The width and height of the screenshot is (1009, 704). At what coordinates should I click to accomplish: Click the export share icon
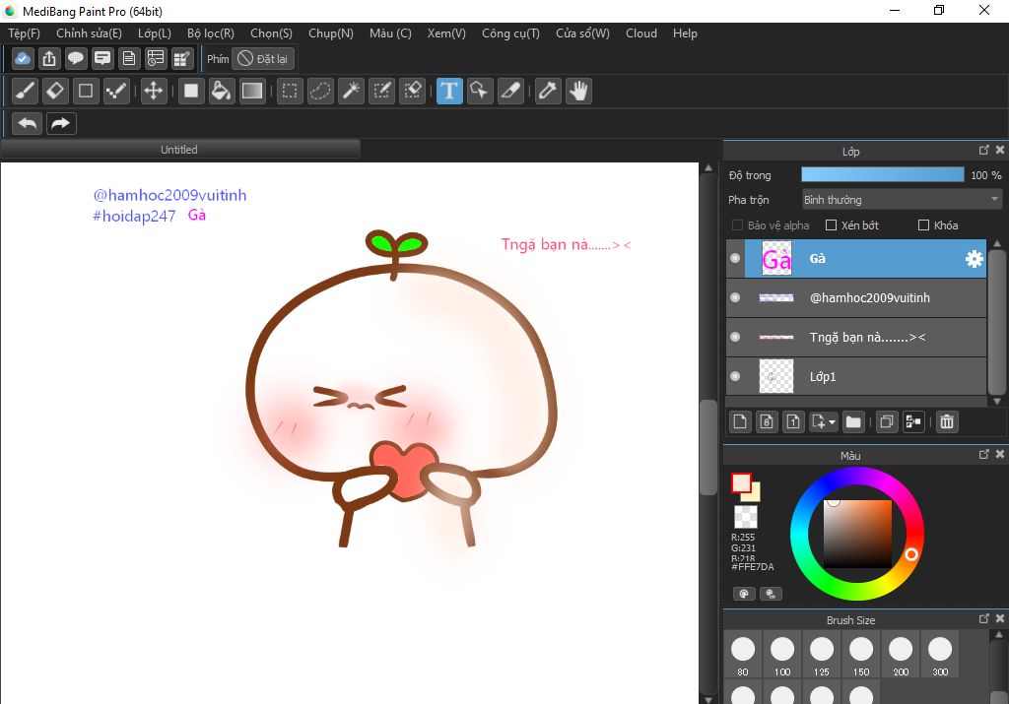point(49,58)
